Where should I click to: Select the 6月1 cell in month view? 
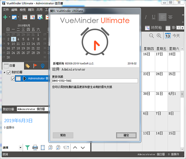[174, 101]
